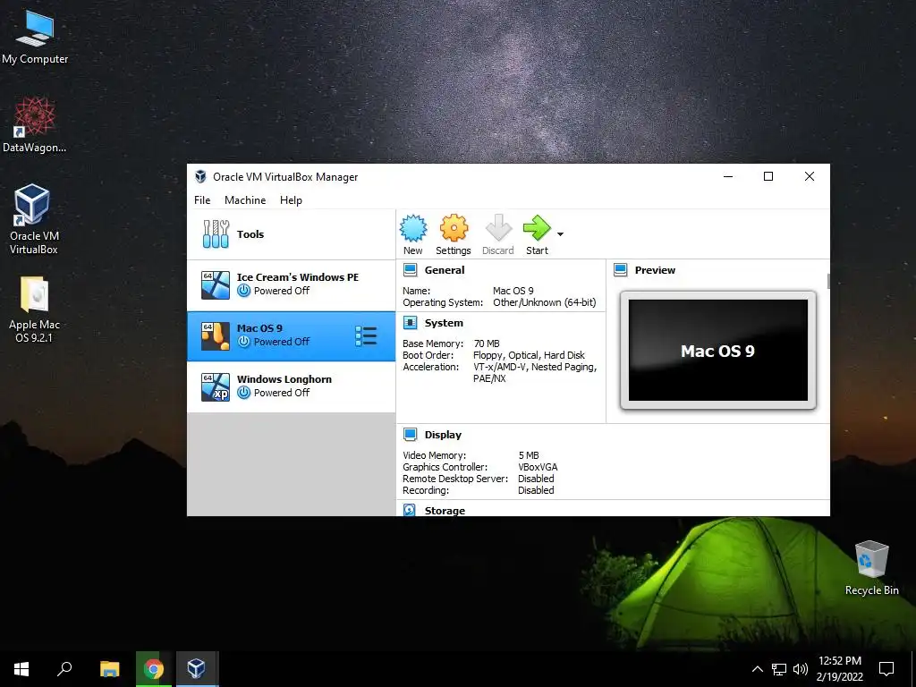Click Graphics Controller value VBoxVGA

tap(538, 467)
